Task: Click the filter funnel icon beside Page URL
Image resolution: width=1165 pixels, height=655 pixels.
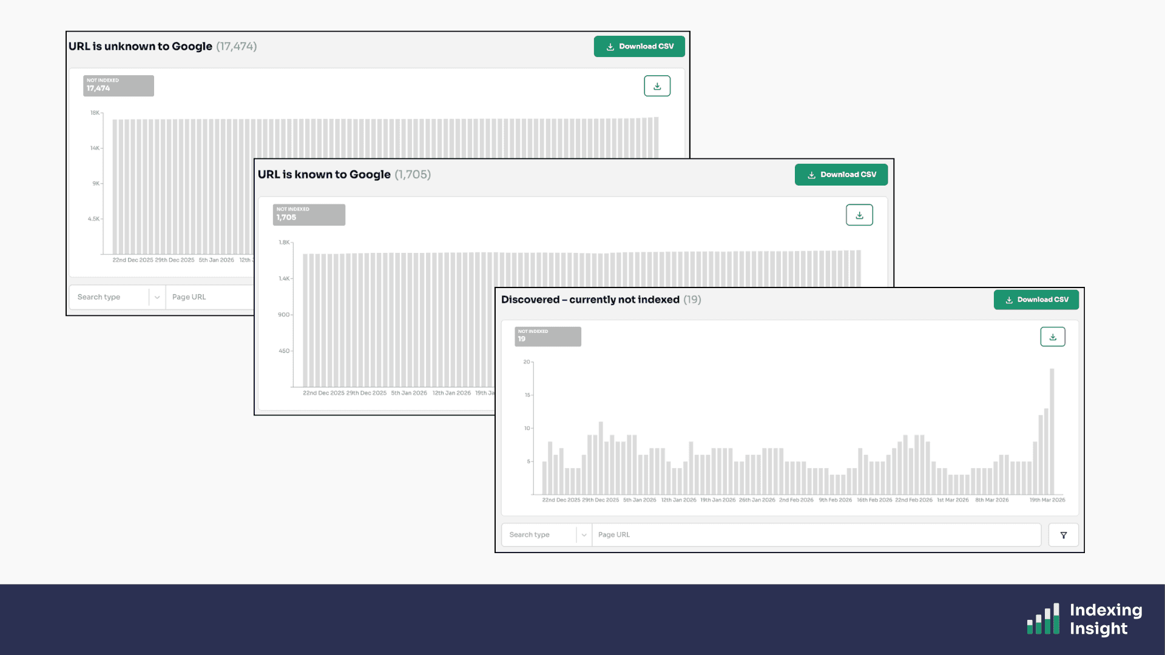Action: pos(1063,535)
